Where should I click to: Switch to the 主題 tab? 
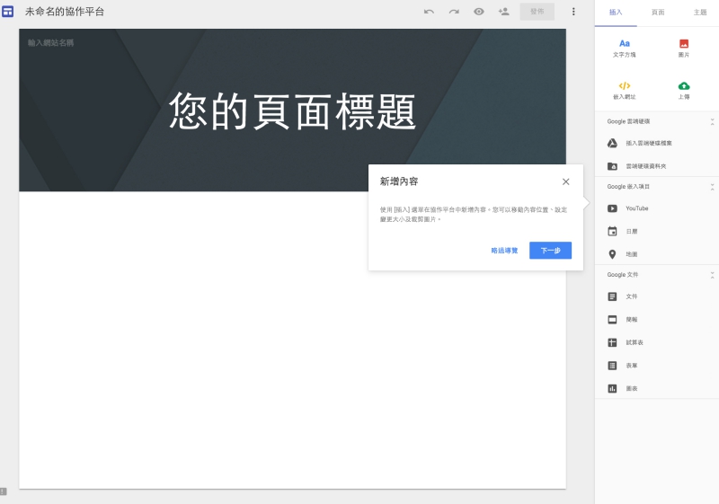click(x=699, y=12)
